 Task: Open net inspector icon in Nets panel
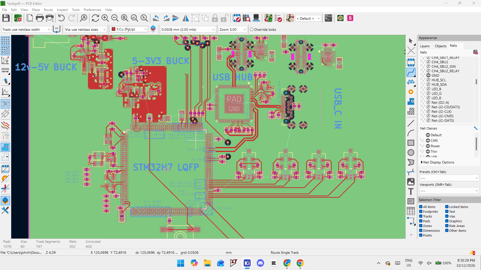click(475, 52)
